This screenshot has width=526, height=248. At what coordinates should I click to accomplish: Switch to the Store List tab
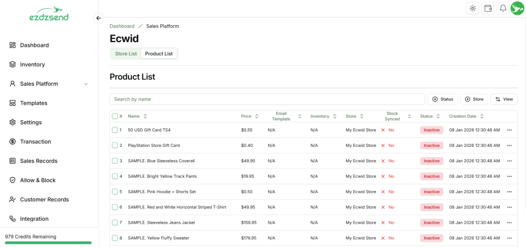(x=126, y=54)
